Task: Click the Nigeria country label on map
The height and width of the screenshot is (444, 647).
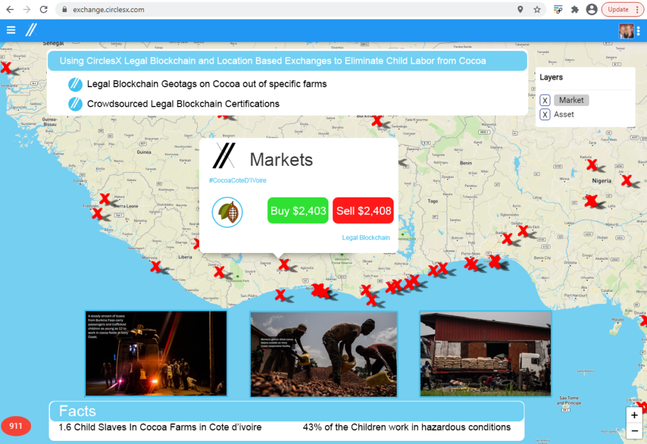Action: (602, 181)
